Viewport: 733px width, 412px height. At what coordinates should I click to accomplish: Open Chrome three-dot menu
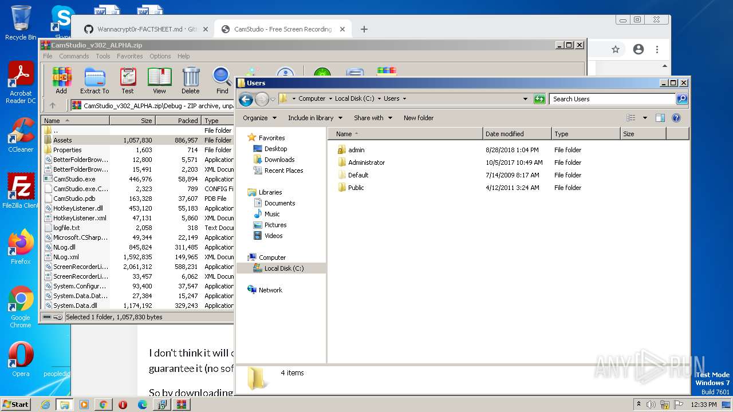[x=657, y=50]
